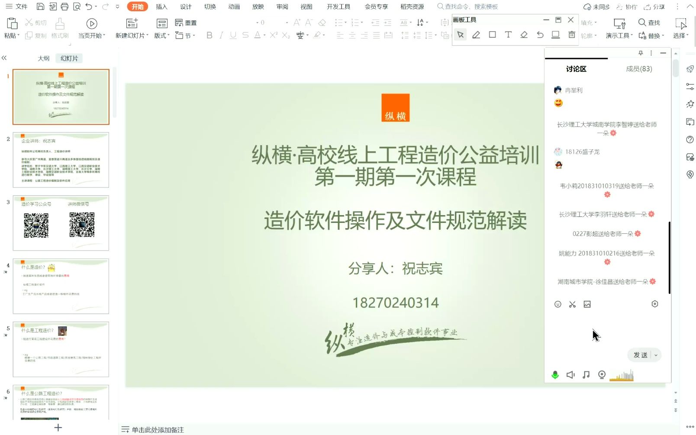Click the undo arrow in 画板工具
Viewport: 696px width, 435px height.
point(540,35)
